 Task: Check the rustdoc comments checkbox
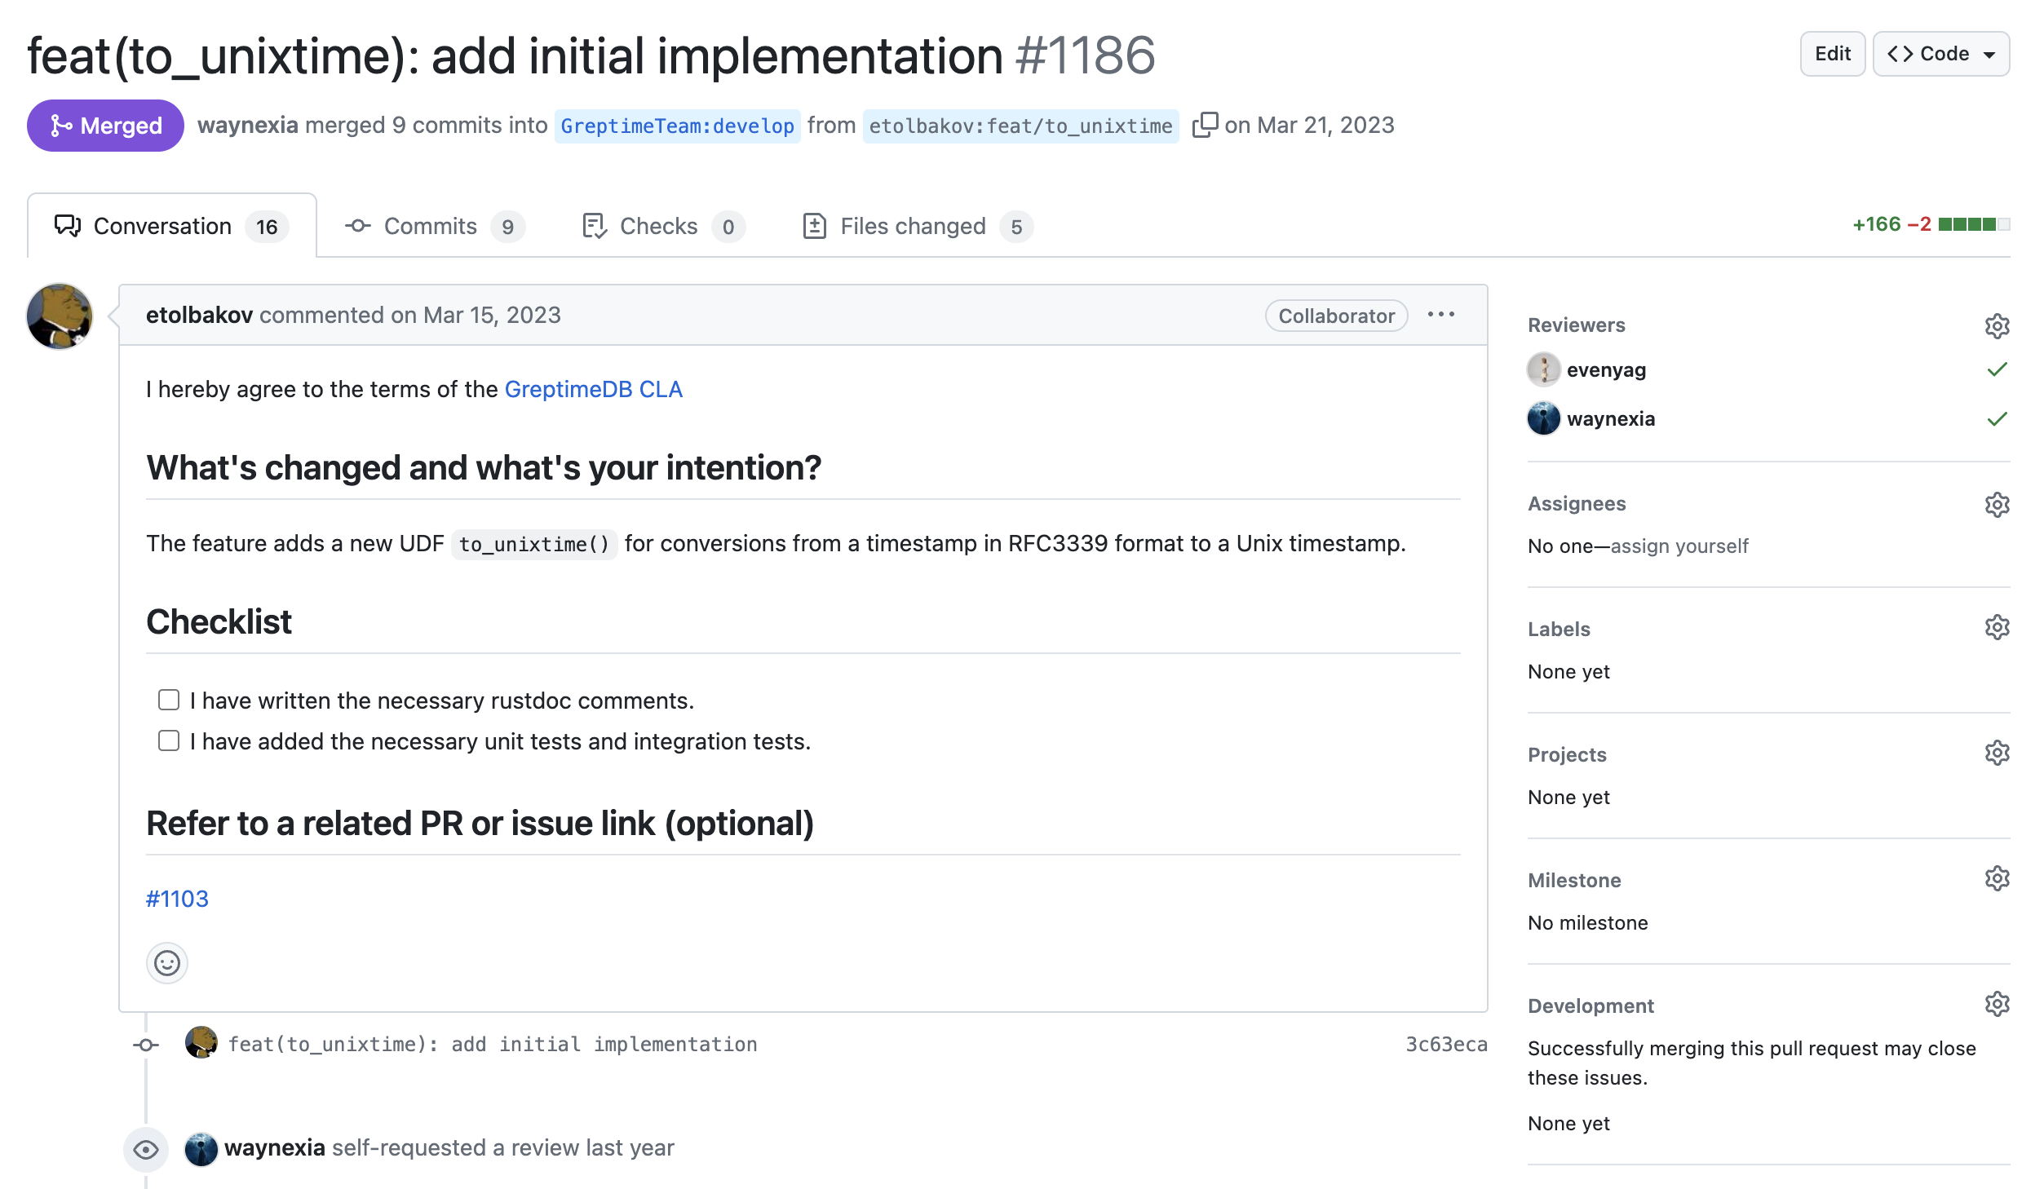pos(169,701)
